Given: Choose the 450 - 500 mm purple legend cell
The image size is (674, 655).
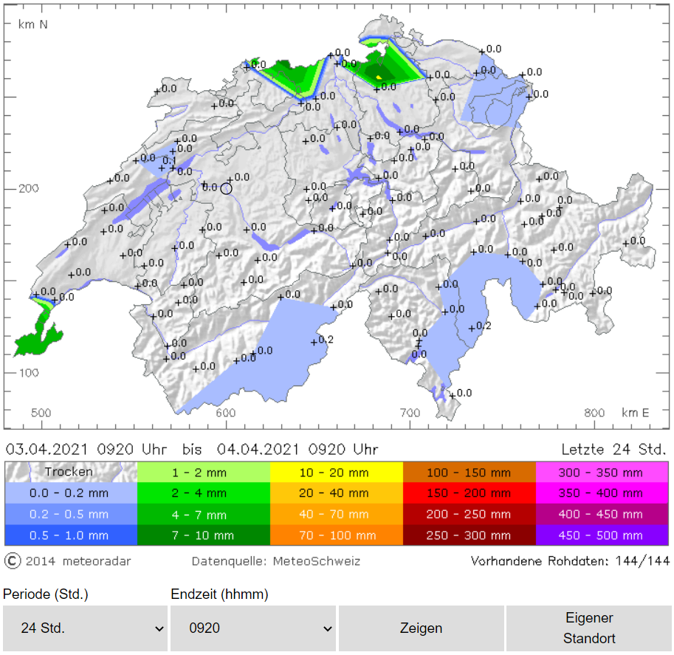Looking at the screenshot, I should [x=602, y=535].
